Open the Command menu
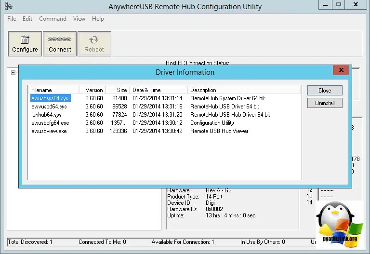The image size is (370, 254). [53, 19]
